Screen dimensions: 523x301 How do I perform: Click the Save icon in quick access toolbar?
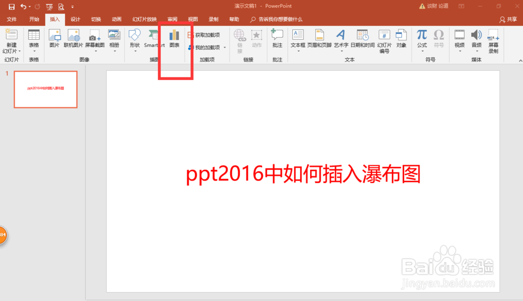click(12, 7)
